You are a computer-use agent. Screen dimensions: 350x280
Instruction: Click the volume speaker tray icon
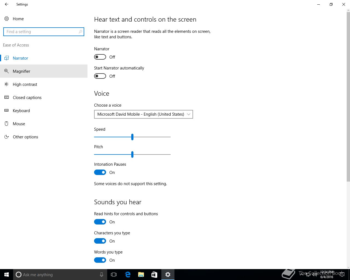pos(314,275)
